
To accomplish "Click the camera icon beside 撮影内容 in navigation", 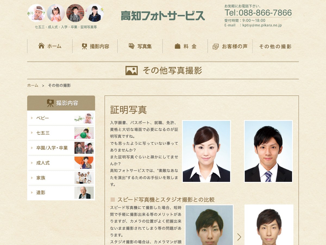I will [84, 47].
